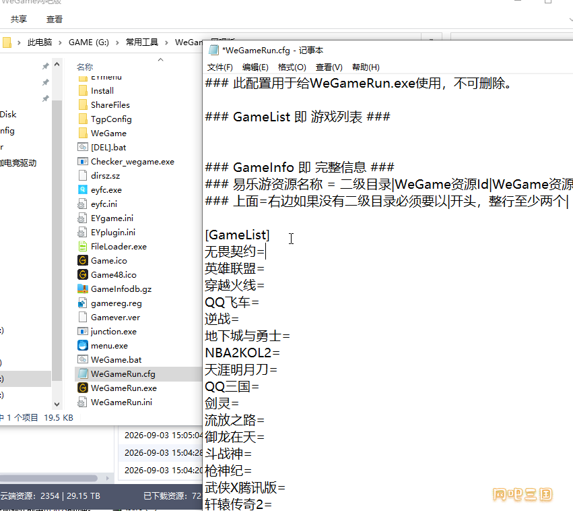Select the Game48.ico icon
The width and height of the screenshot is (573, 511).
pos(83,274)
